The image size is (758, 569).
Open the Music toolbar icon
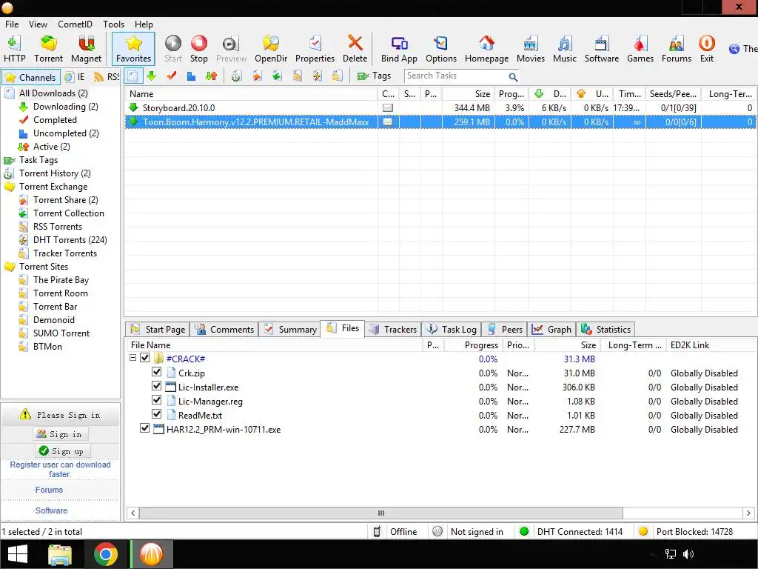click(x=565, y=49)
